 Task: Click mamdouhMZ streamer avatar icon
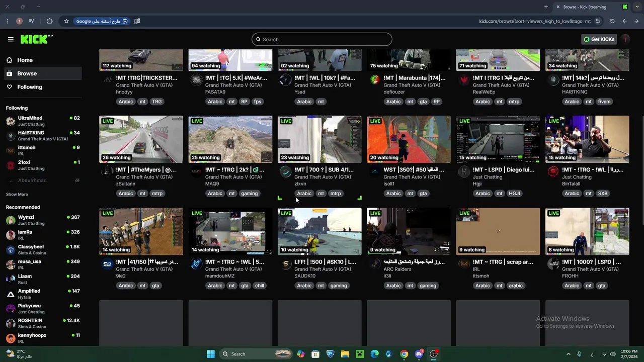(196, 264)
